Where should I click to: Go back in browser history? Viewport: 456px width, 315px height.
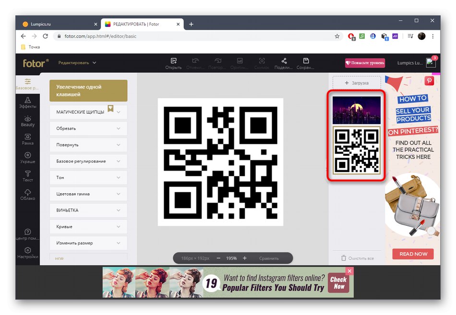(23, 36)
